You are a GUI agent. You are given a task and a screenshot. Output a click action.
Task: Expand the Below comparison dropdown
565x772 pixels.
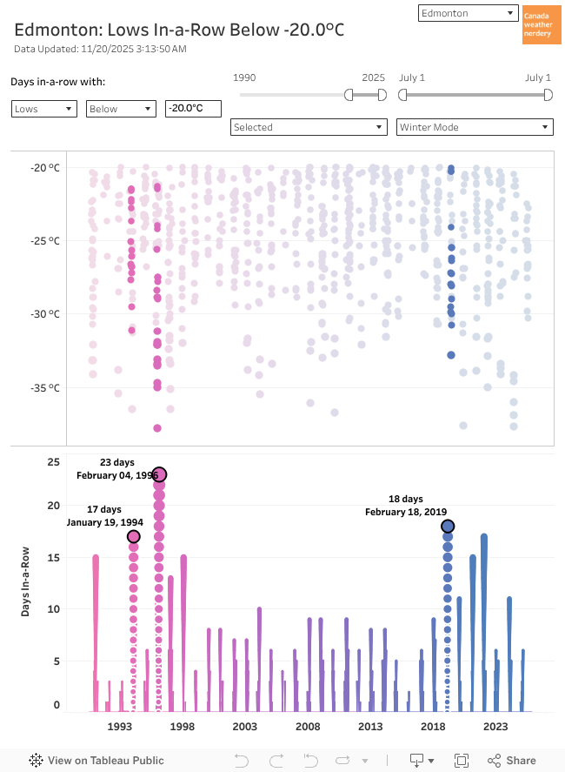pos(120,109)
